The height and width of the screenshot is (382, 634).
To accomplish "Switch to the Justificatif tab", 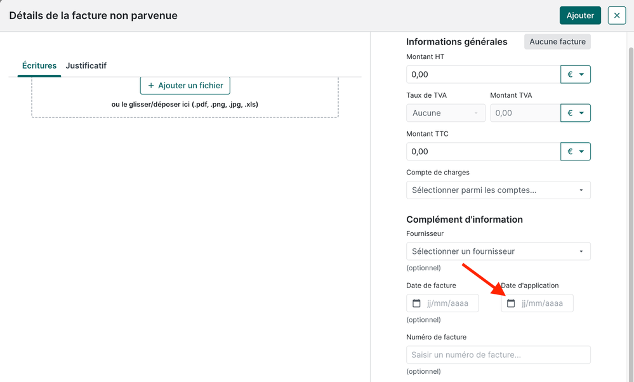I will [x=86, y=66].
